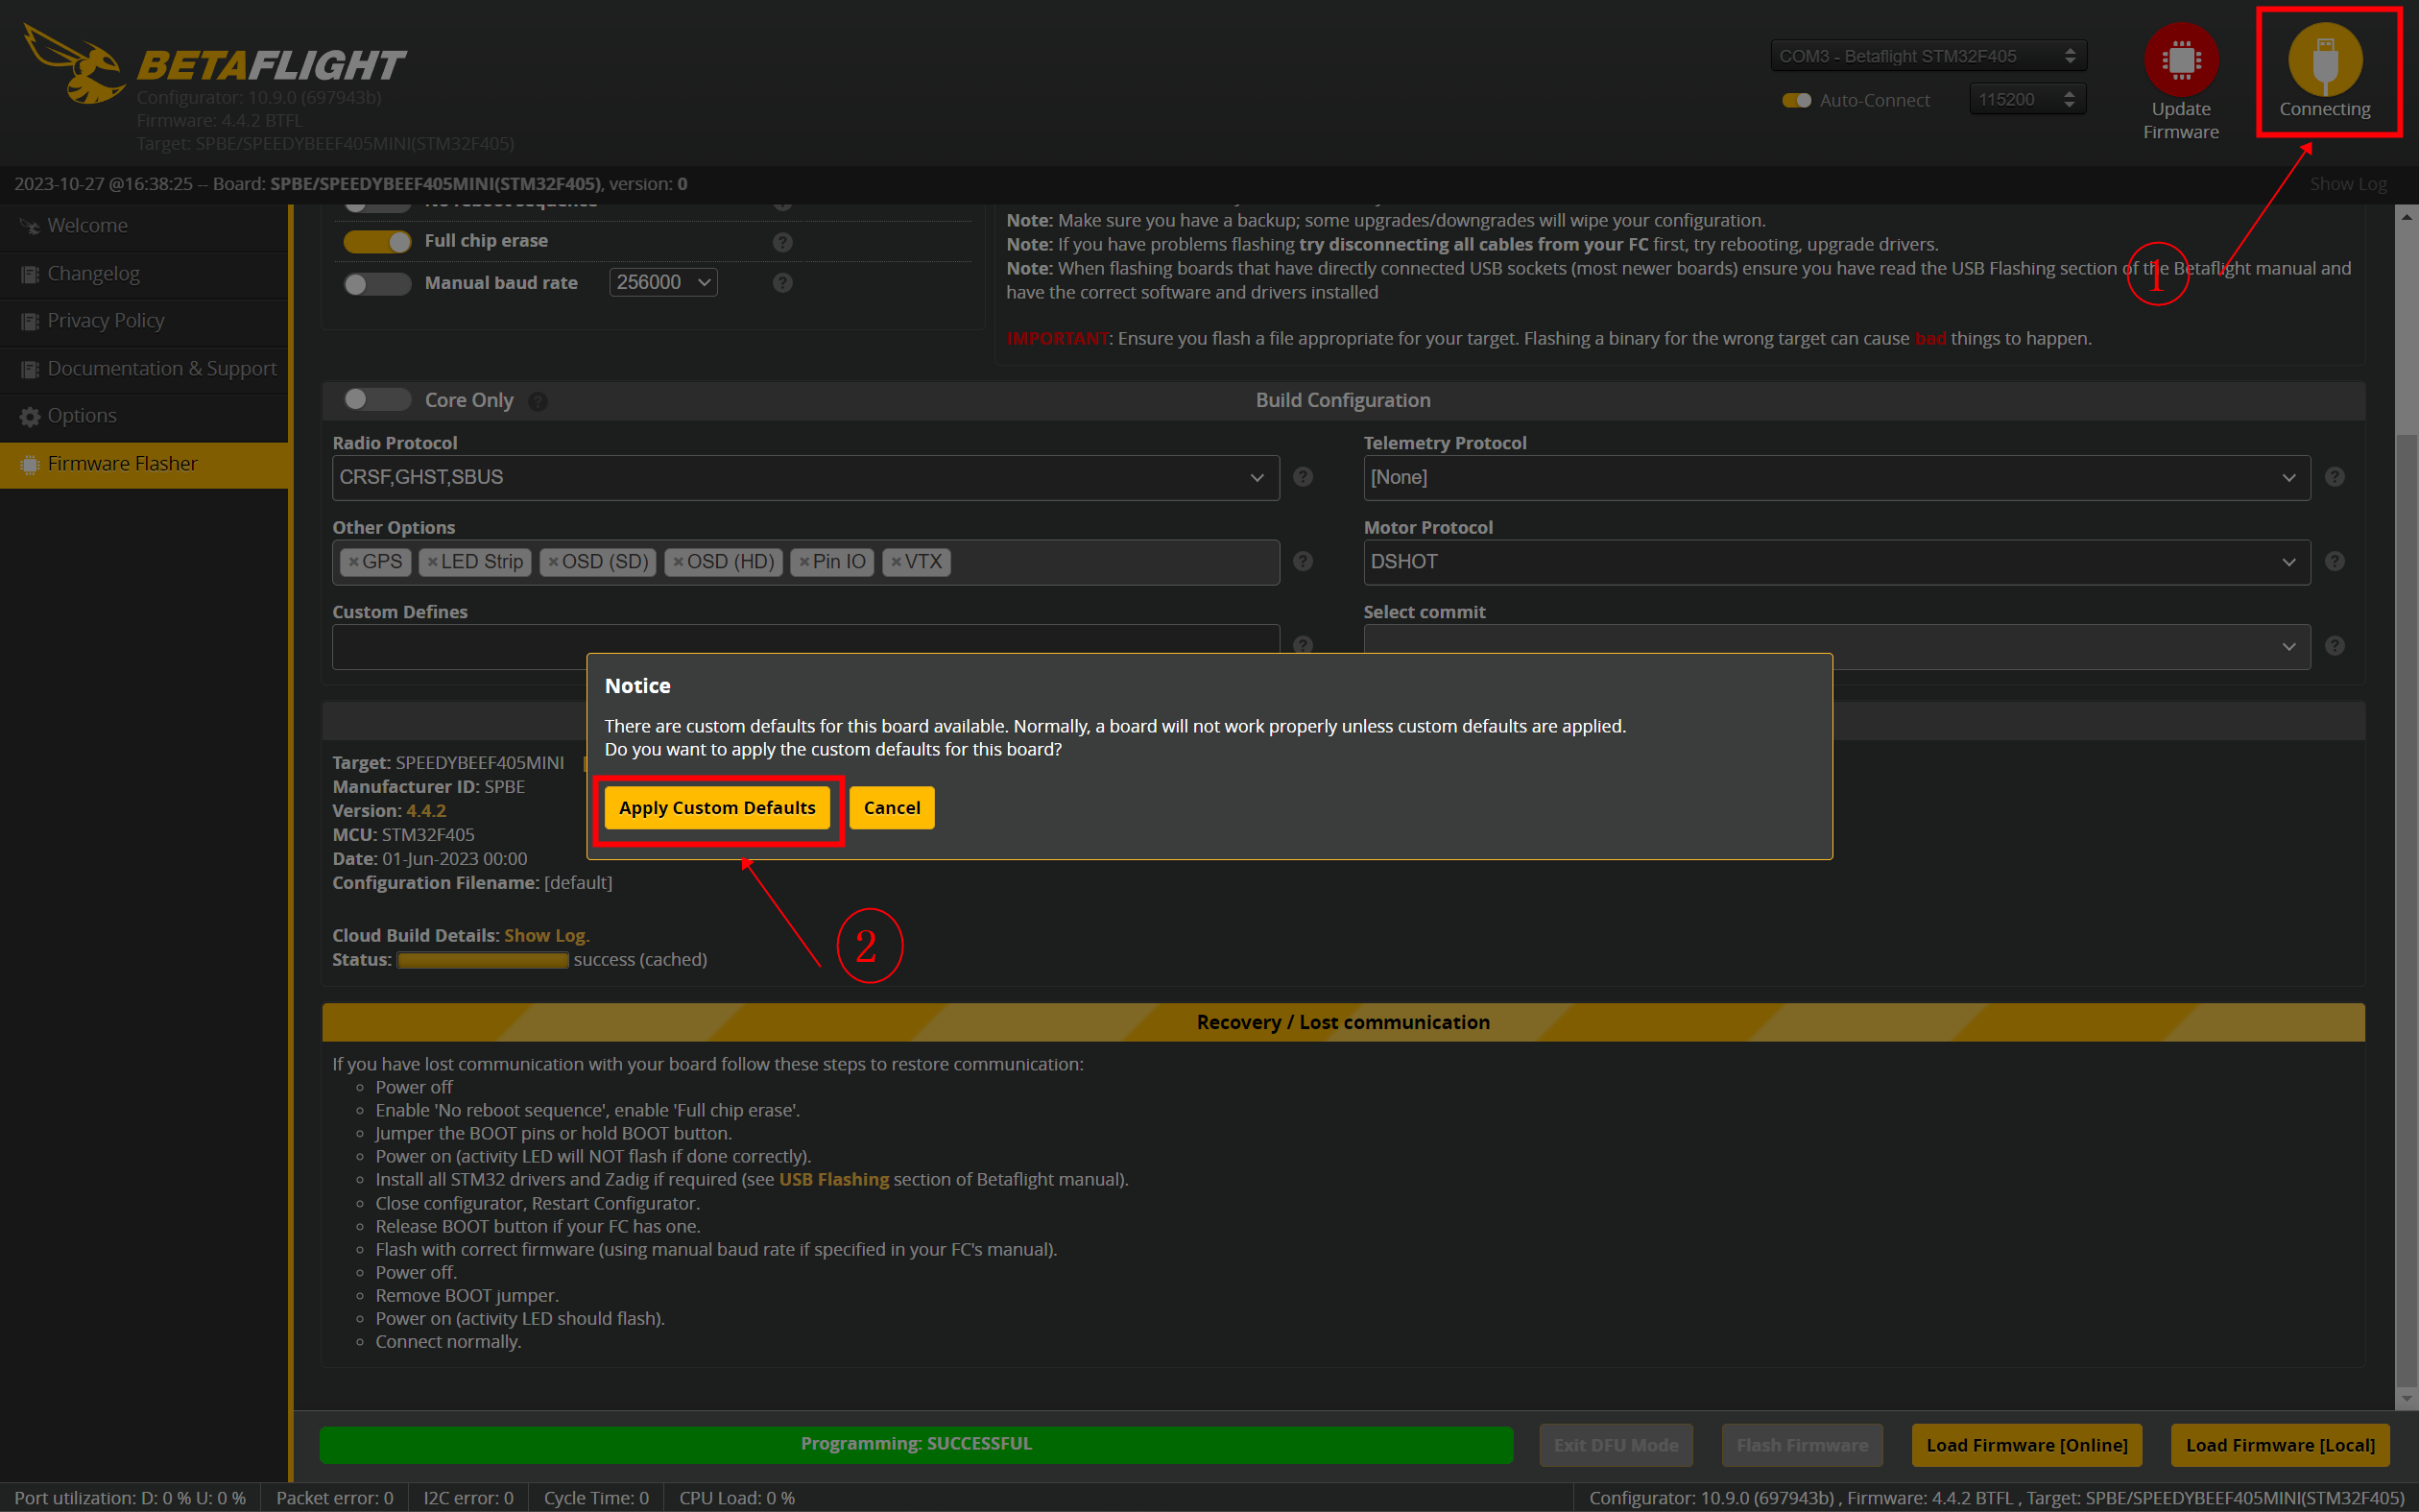Click the Flash Firmware button

tap(1801, 1445)
